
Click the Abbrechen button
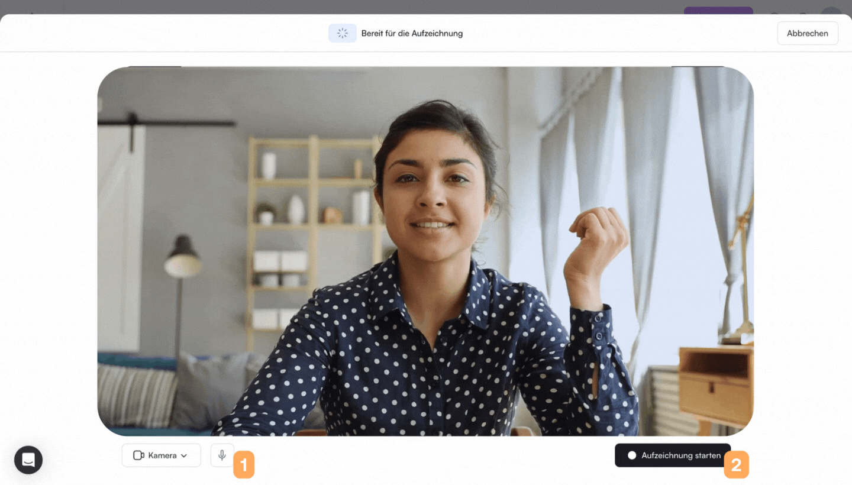[807, 33]
